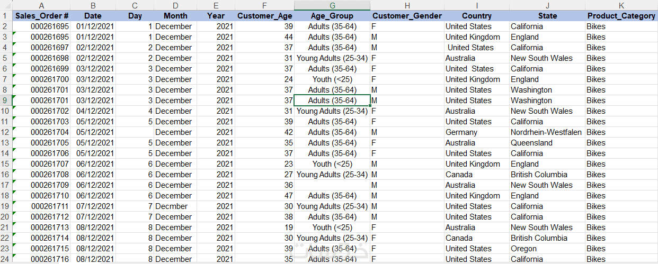This screenshot has width=658, height=264.
Task: Select the blank Age_Group cell in row 17
Action: coord(332,185)
